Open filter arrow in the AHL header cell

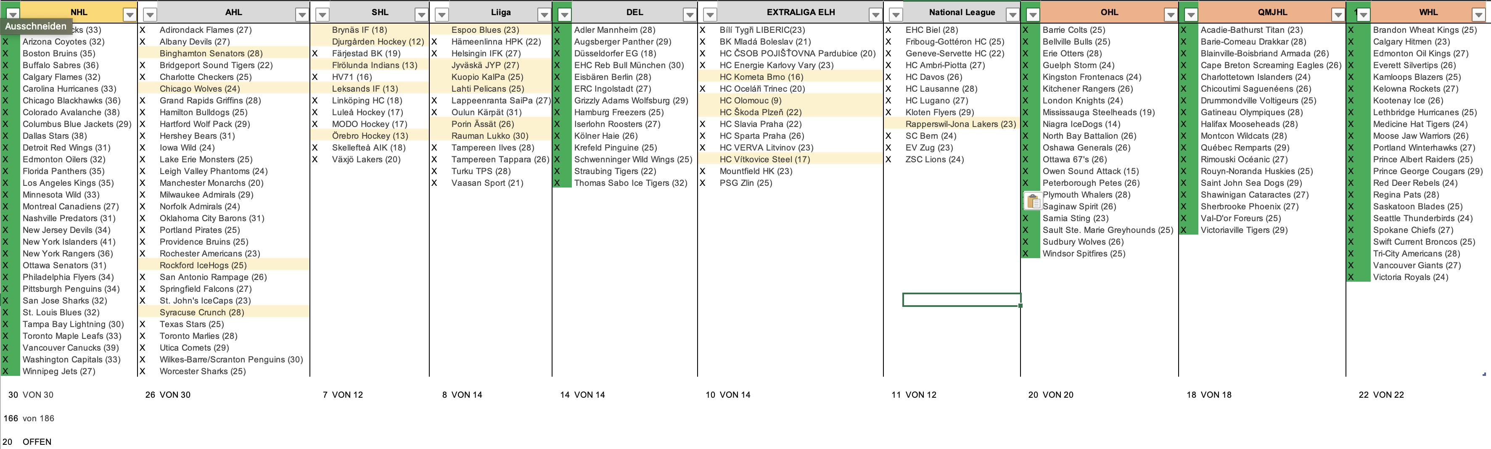[x=302, y=14]
